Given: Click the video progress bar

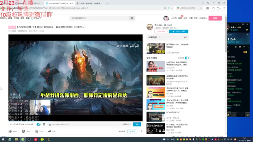Looking at the screenshot, I should [76, 121].
